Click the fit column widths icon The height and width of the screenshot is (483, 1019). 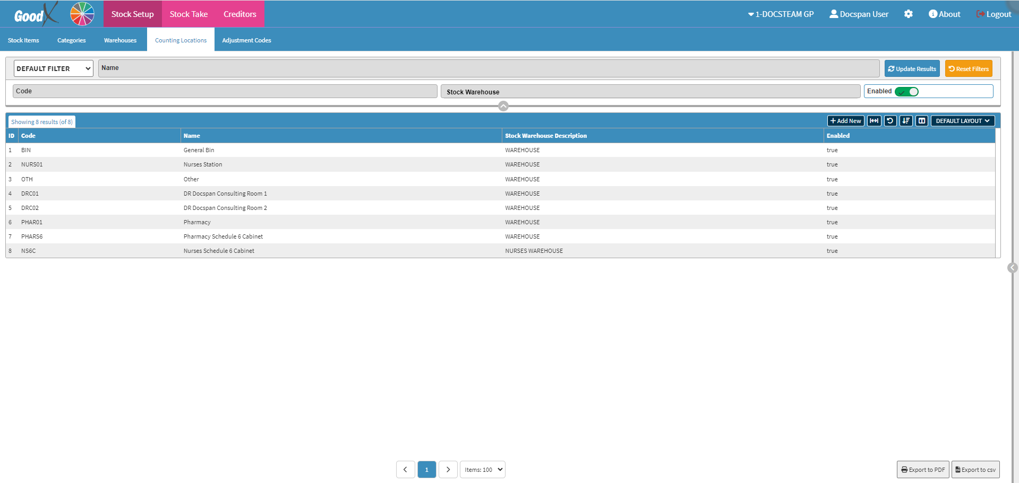click(x=874, y=121)
